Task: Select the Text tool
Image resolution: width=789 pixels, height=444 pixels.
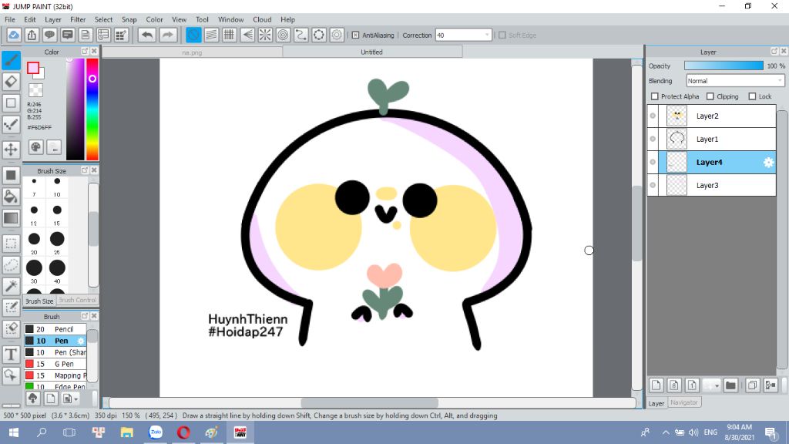Action: pyautogui.click(x=11, y=354)
